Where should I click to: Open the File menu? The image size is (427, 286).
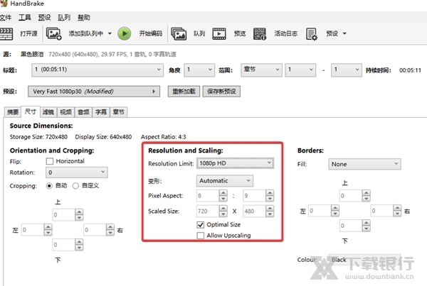6,18
